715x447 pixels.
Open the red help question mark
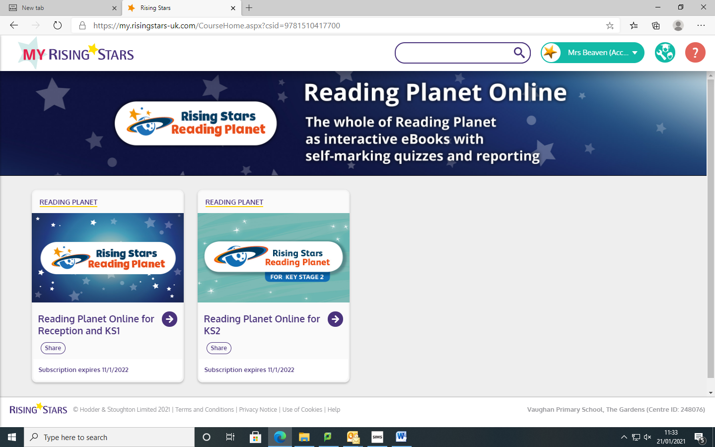tap(695, 53)
